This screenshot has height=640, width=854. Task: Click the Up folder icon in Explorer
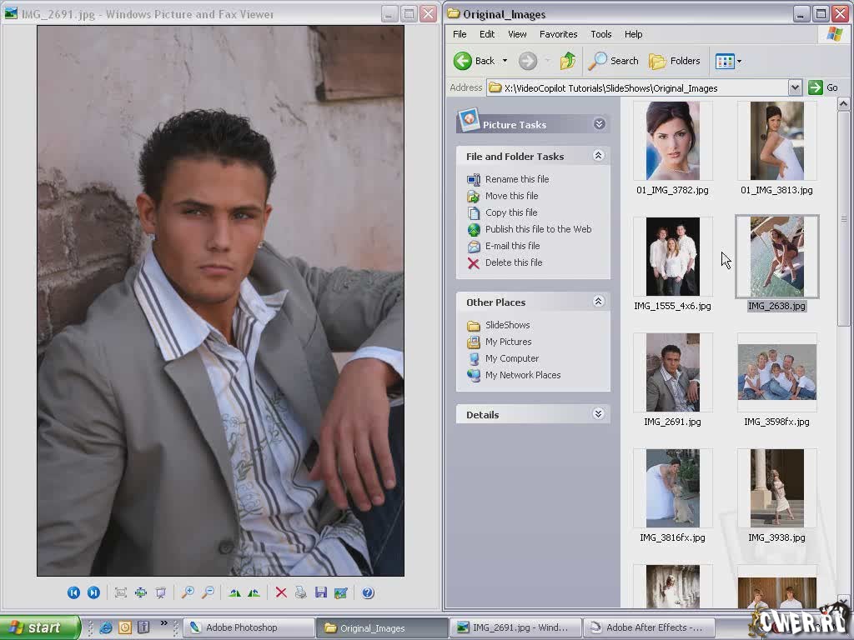[x=568, y=61]
